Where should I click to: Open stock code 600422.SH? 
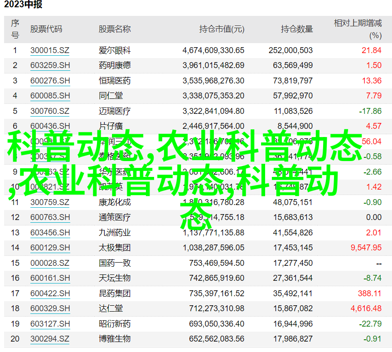pyautogui.click(x=50, y=293)
